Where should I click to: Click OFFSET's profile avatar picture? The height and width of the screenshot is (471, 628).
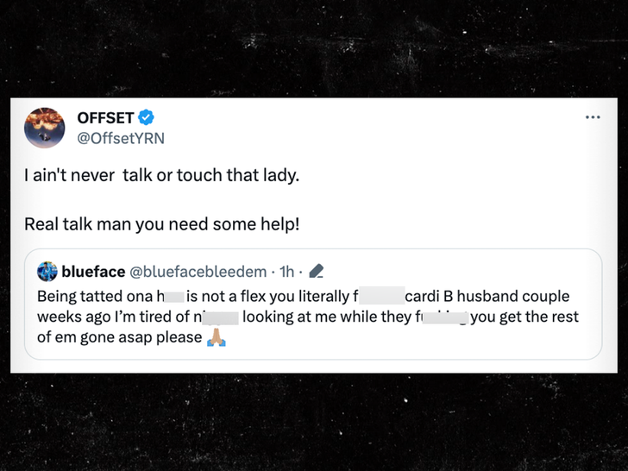[45, 128]
